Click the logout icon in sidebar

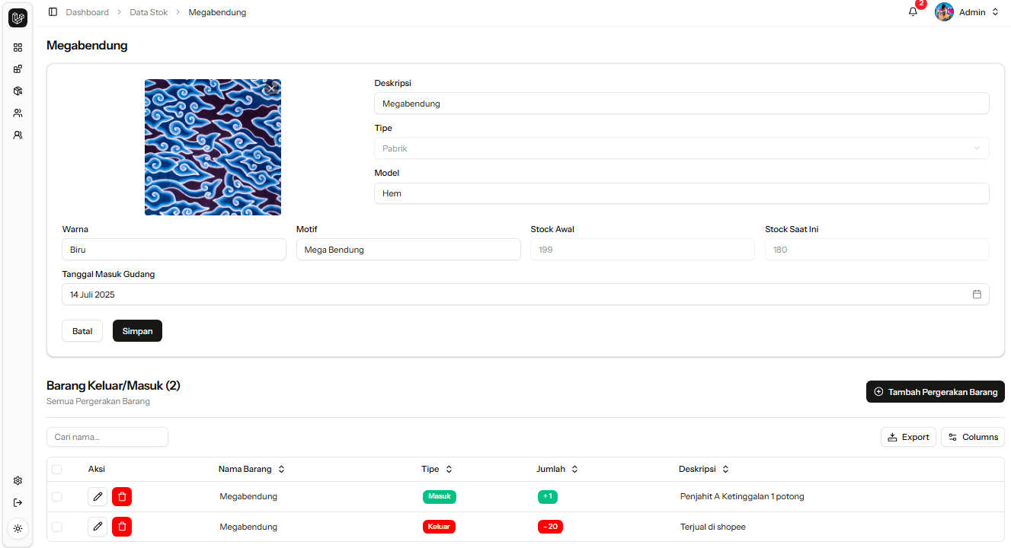(18, 502)
